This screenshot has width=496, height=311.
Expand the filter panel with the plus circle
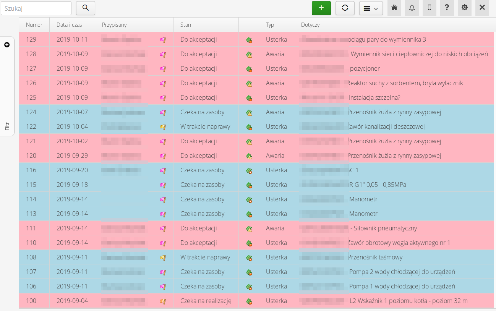tap(7, 45)
